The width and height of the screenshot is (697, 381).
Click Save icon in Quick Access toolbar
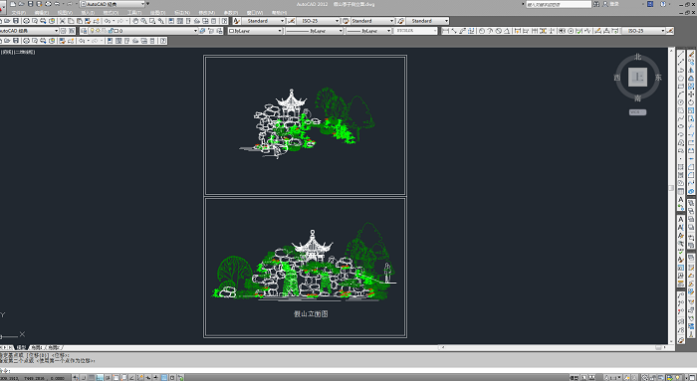[x=30, y=4]
